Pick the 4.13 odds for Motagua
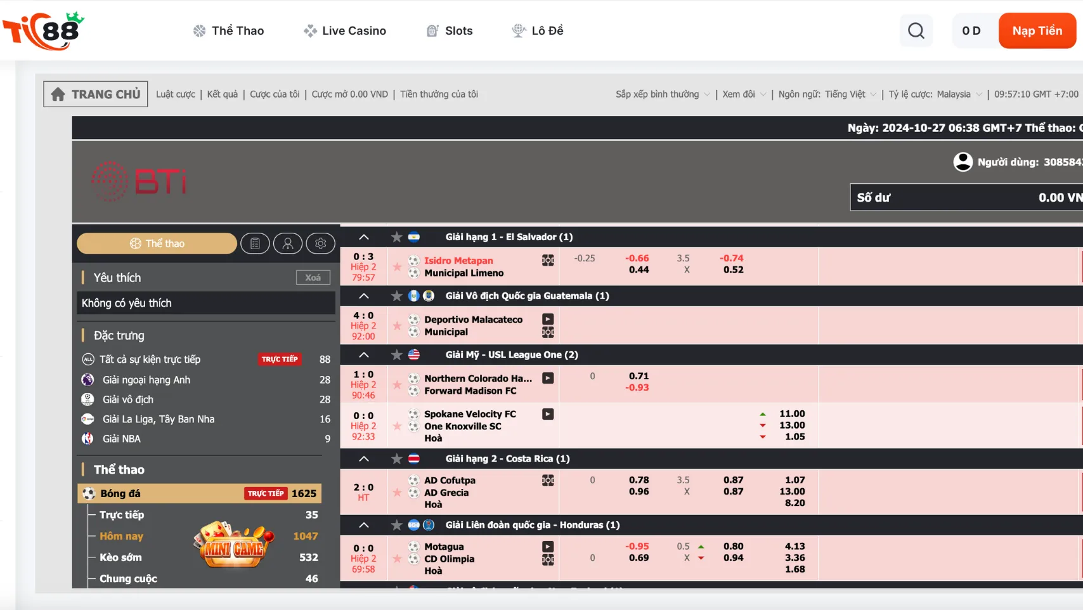Image resolution: width=1083 pixels, height=610 pixels. click(x=794, y=547)
